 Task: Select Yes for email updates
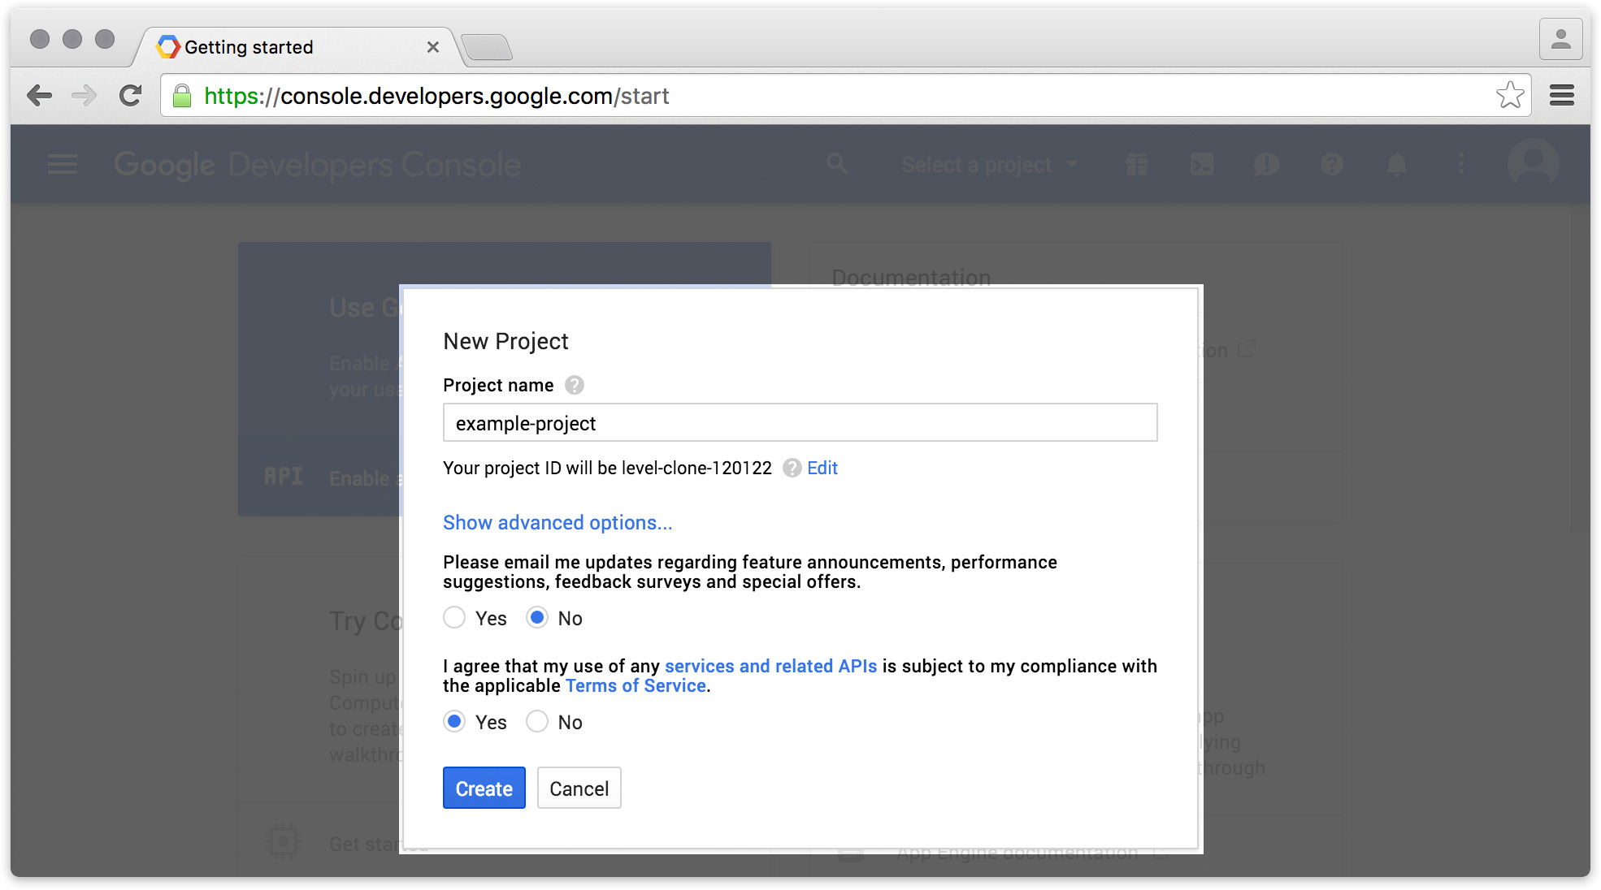(x=454, y=618)
